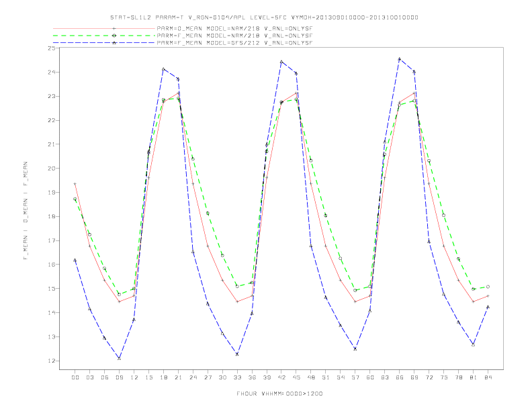Screen dimensions: 532x411
Task: Click x-axis forecast hour label 03
Action: [89, 377]
